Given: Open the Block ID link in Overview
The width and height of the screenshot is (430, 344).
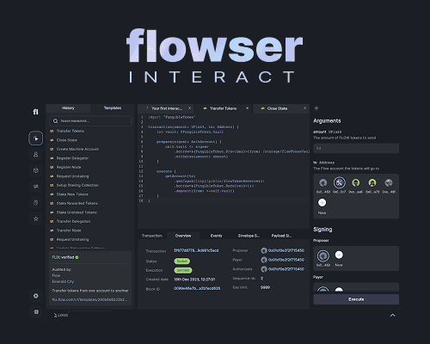Looking at the screenshot, I should [197, 288].
